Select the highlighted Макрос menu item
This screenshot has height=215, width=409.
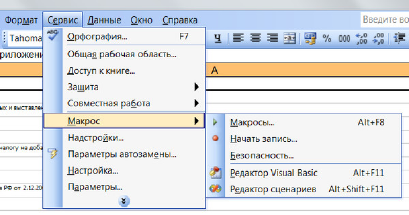[124, 121]
